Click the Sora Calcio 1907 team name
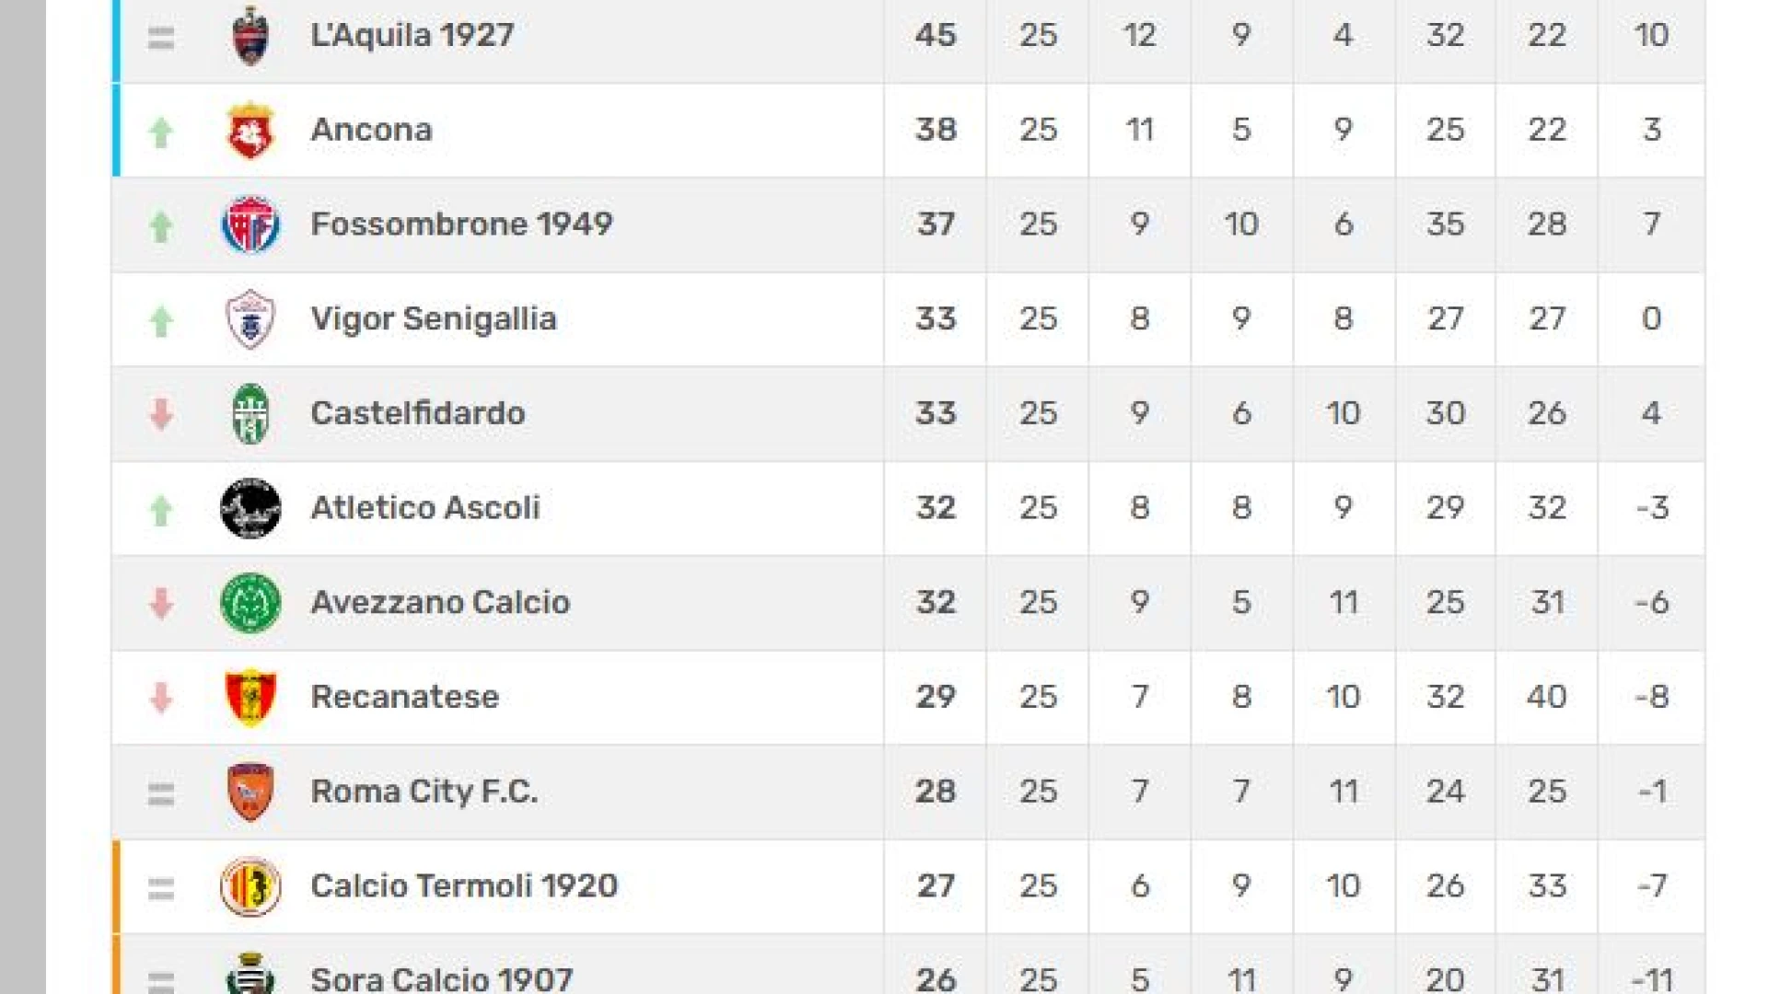The width and height of the screenshot is (1768, 994). (442, 978)
